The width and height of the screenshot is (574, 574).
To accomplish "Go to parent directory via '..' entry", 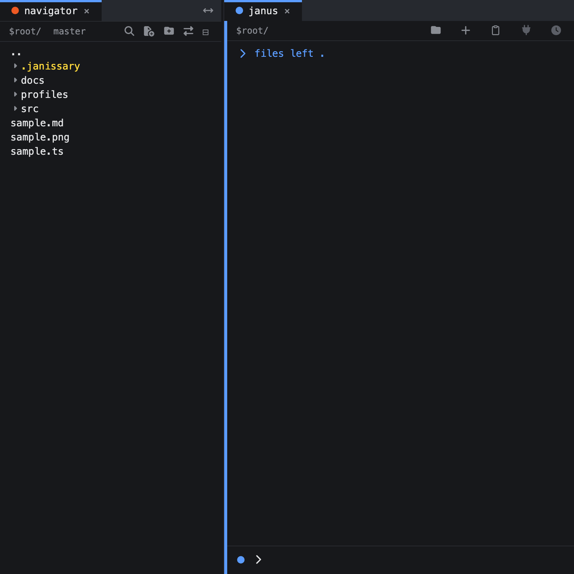I will pos(16,54).
